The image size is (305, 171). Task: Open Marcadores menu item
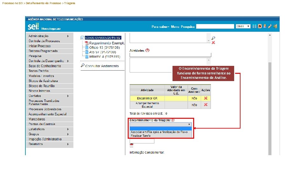(50, 119)
